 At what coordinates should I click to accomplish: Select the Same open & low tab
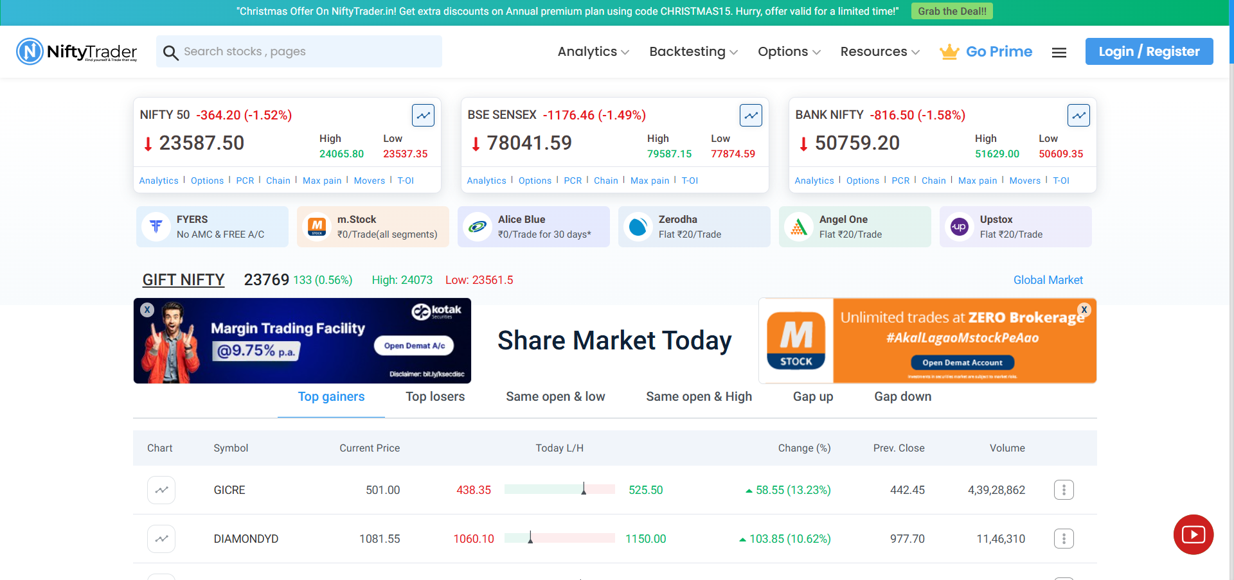555,397
